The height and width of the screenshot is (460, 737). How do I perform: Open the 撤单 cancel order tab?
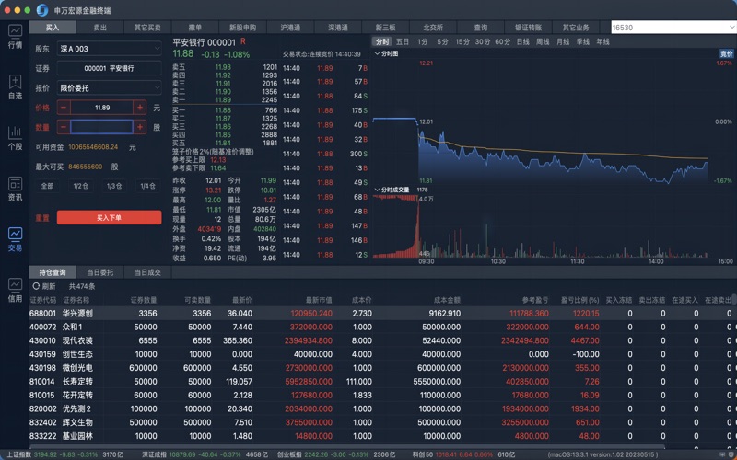(195, 28)
